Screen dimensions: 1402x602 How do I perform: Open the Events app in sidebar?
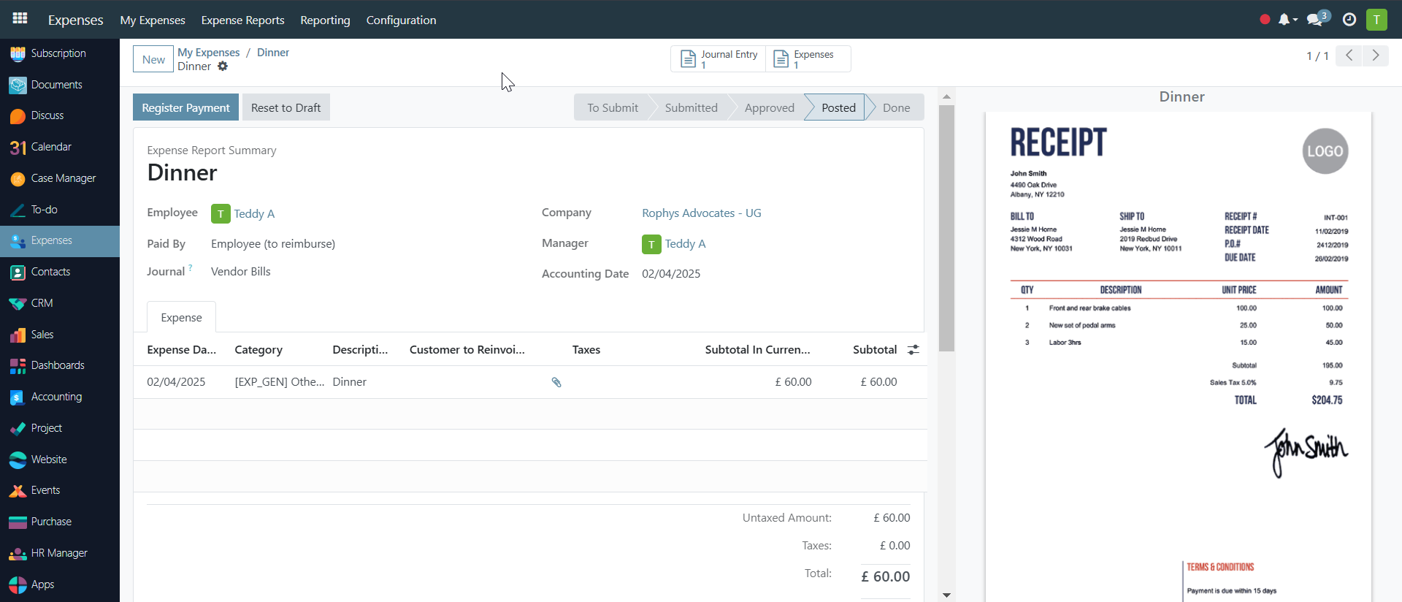[x=60, y=490]
